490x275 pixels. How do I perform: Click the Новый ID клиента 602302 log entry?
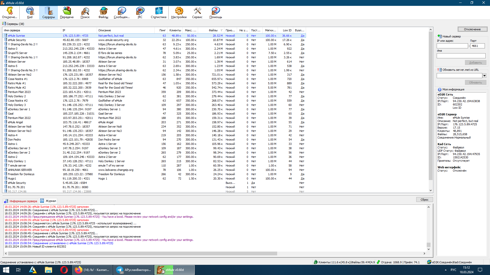coord(35,246)
